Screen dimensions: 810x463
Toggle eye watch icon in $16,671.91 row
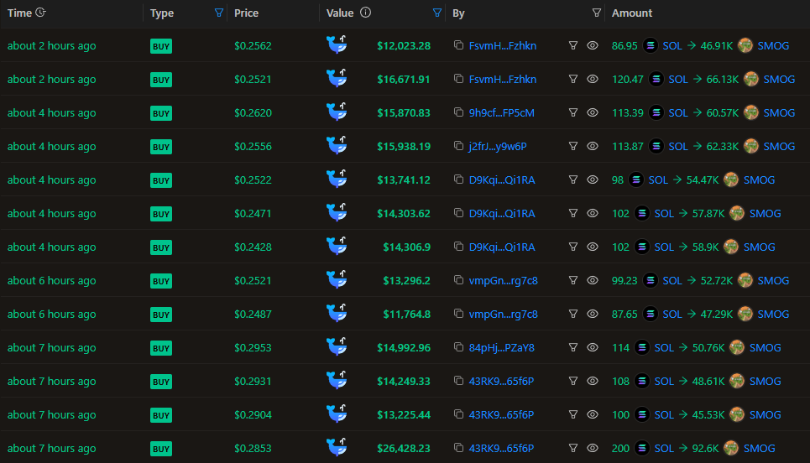593,79
